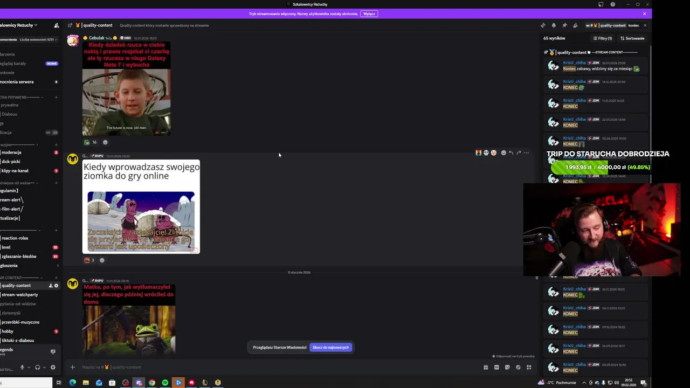Edit quality-content channel with gear icon
The image size is (690, 388).
(x=56, y=286)
